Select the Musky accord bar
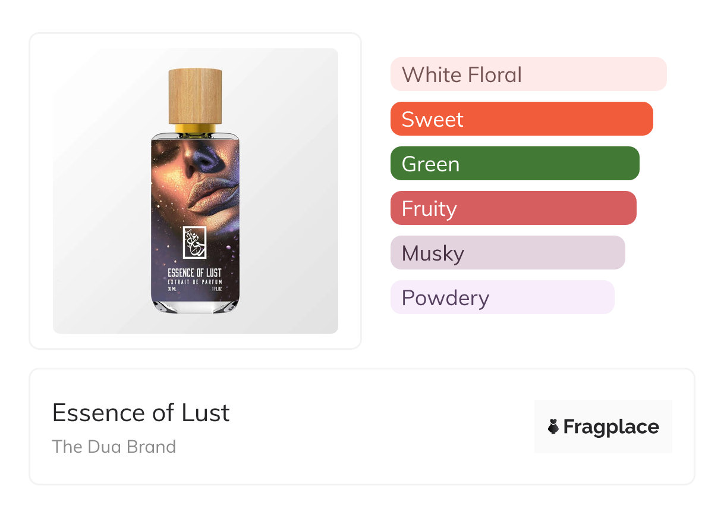The width and height of the screenshot is (724, 514). click(x=507, y=253)
